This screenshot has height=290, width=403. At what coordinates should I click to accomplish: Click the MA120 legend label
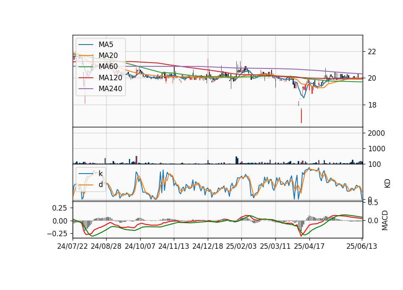tap(110, 77)
